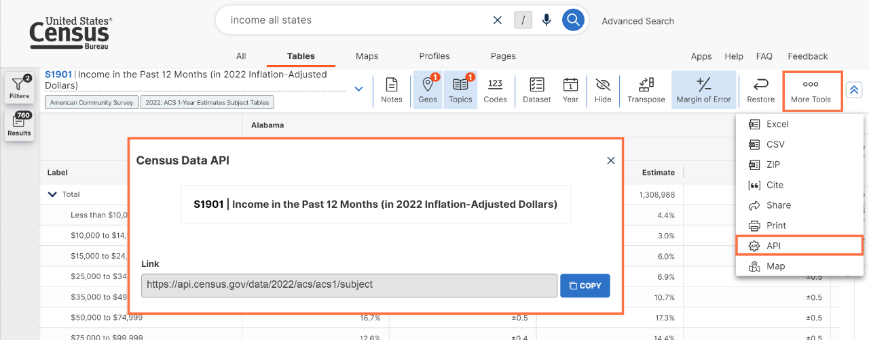Image resolution: width=869 pixels, height=340 pixels.
Task: Expand the table title dropdown chevron
Action: (358, 89)
